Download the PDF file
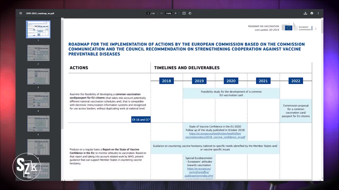339x190 pixels. coord(305,13)
